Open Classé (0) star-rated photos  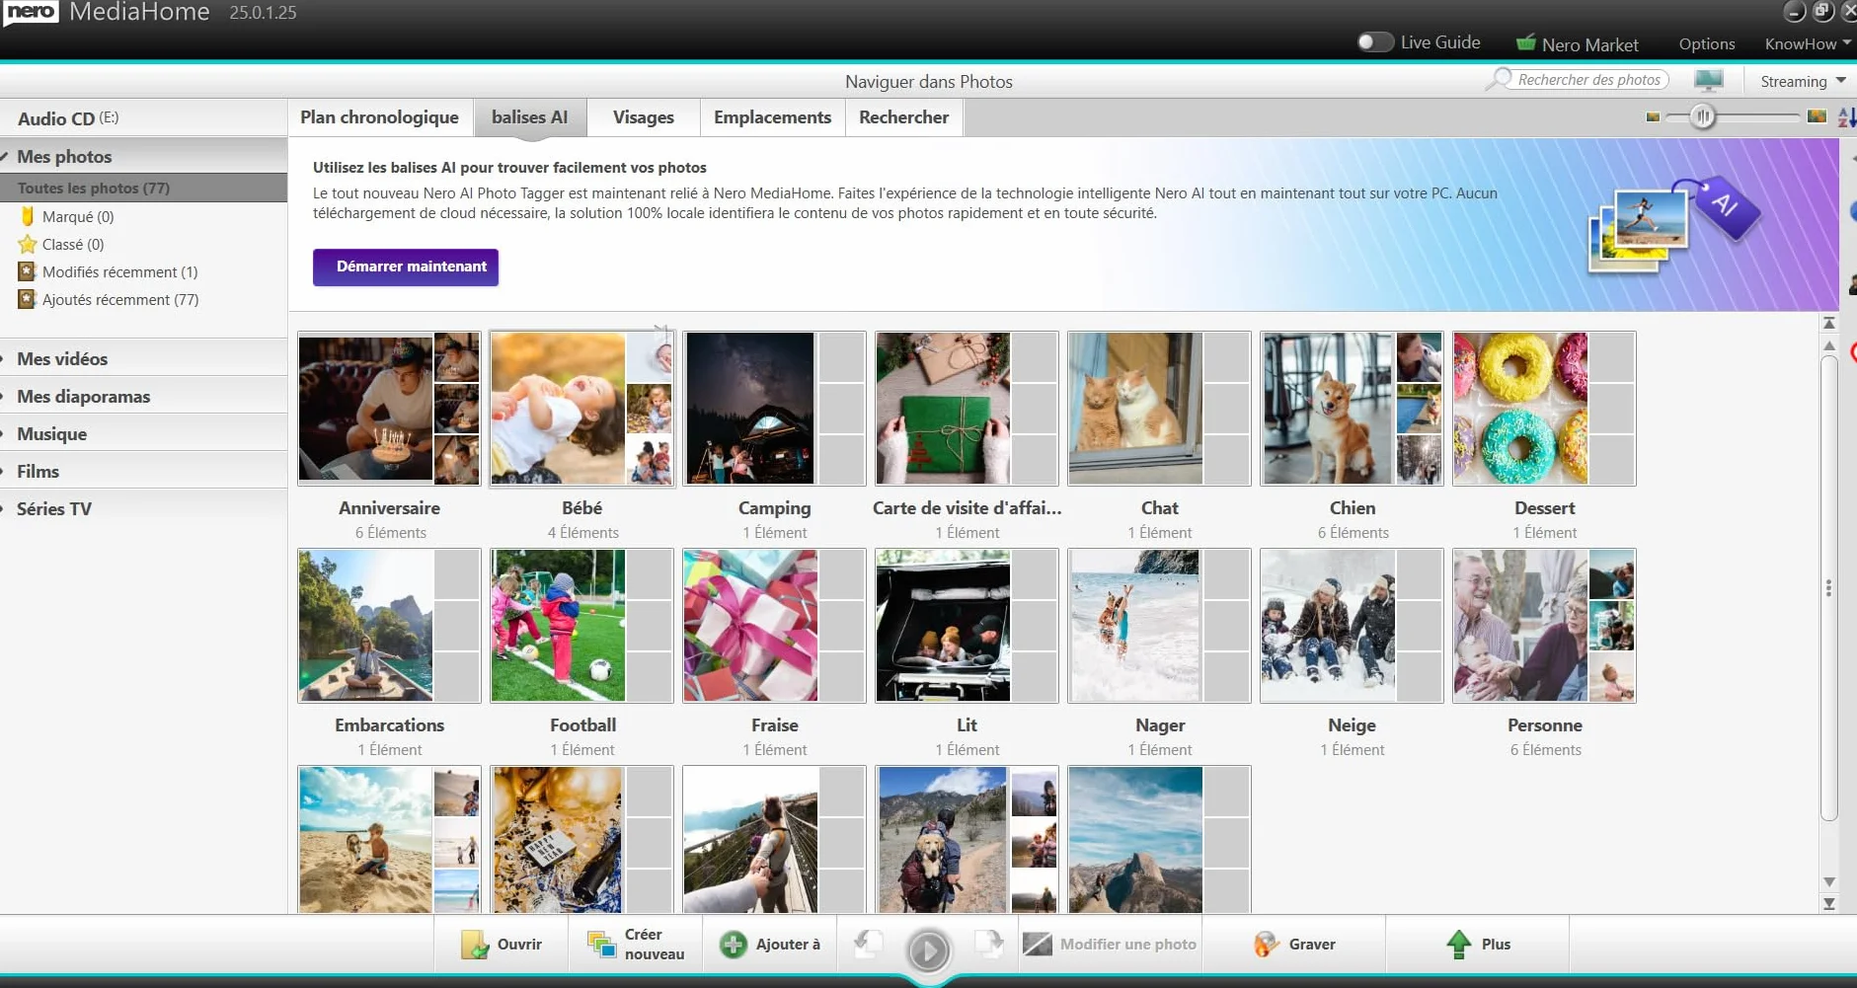[x=73, y=244]
